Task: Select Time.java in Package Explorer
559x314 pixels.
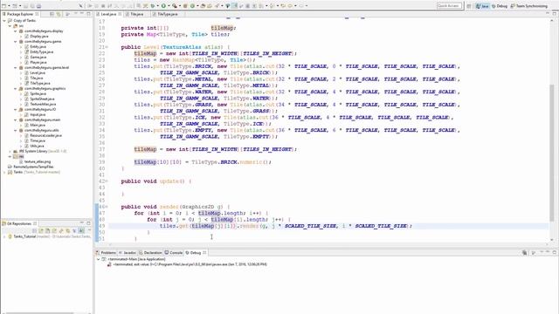Action: (x=37, y=141)
